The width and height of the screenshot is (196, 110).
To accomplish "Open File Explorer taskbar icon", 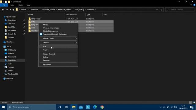I will coord(74,107).
